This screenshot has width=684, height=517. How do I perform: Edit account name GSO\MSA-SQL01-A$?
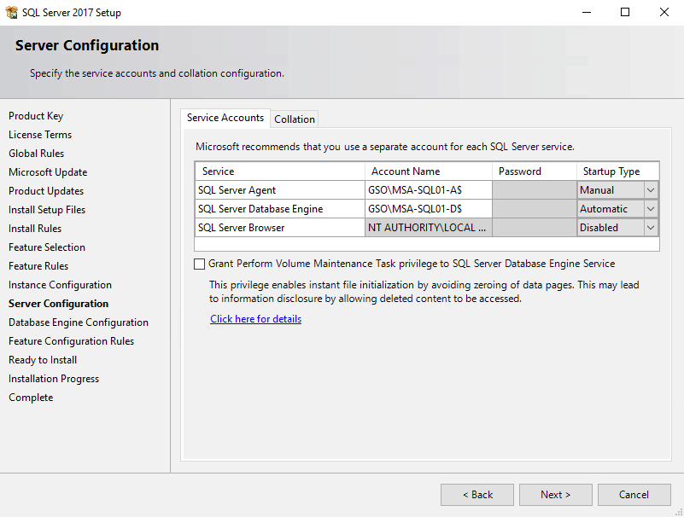tap(429, 190)
